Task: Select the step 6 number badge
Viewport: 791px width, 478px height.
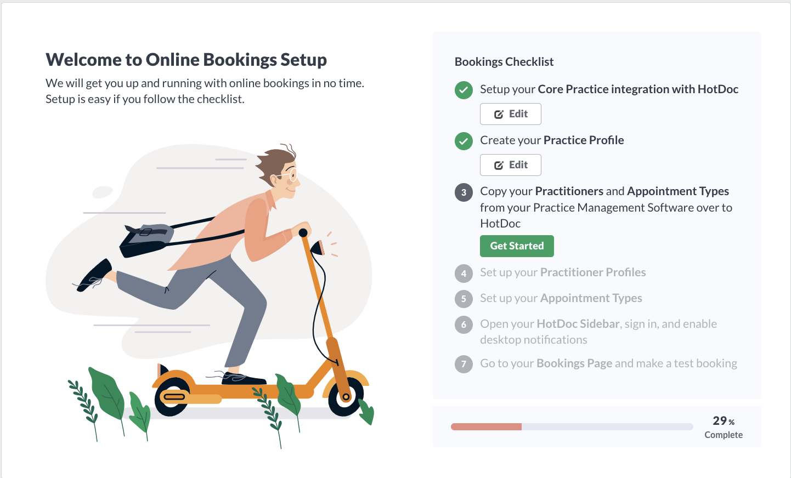Action: [464, 325]
